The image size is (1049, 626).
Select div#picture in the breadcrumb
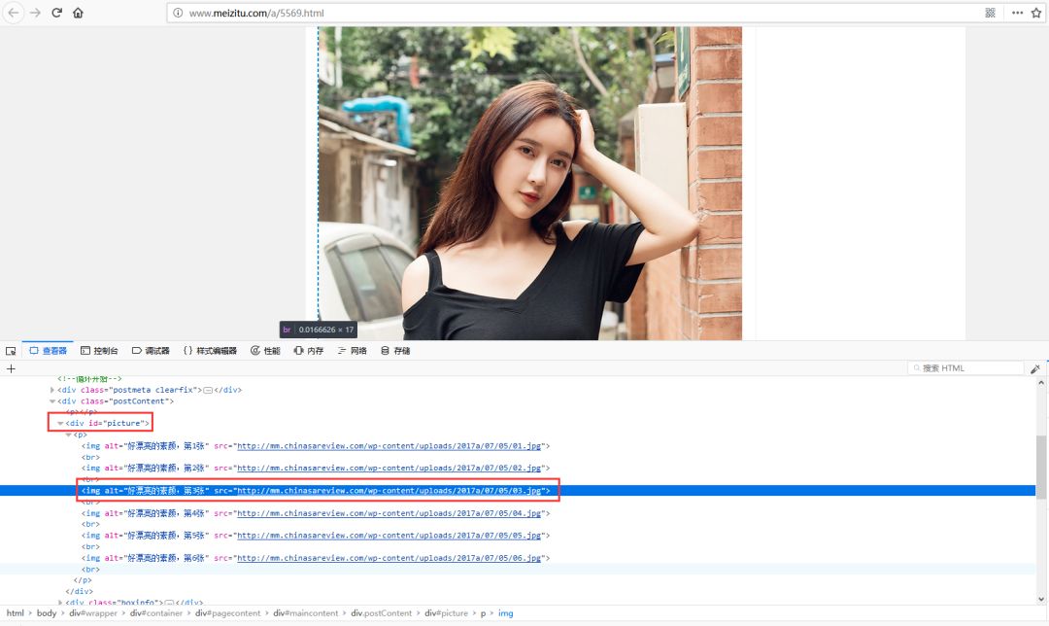(x=446, y=613)
